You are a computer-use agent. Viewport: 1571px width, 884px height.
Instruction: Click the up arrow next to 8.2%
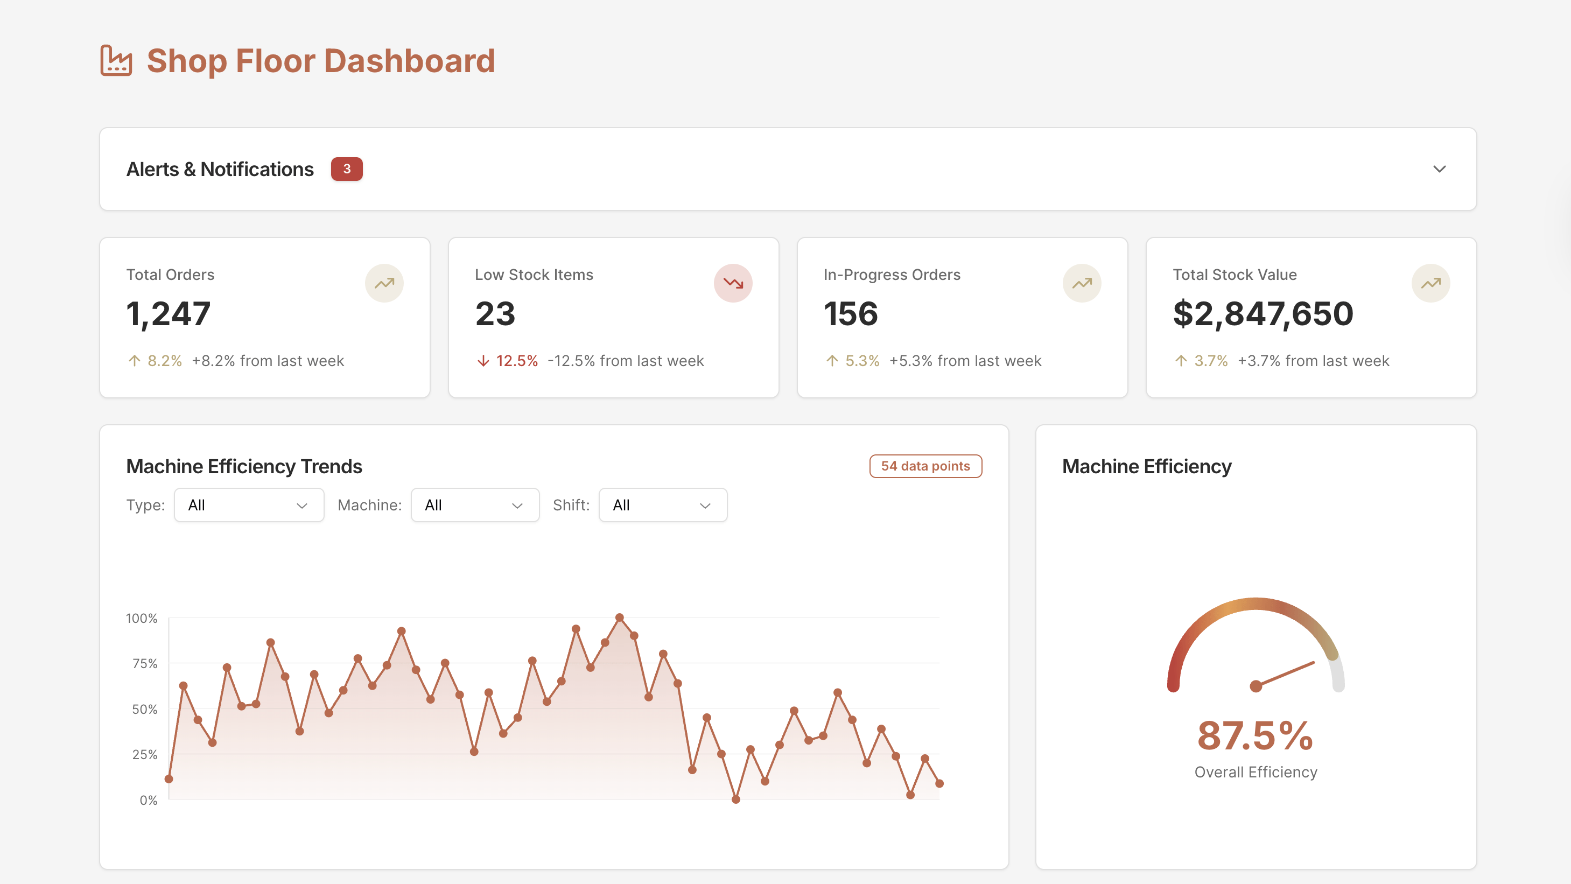tap(134, 361)
